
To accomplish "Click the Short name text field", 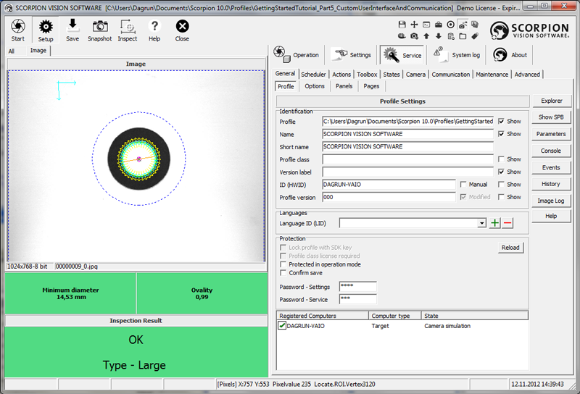I will pos(407,147).
